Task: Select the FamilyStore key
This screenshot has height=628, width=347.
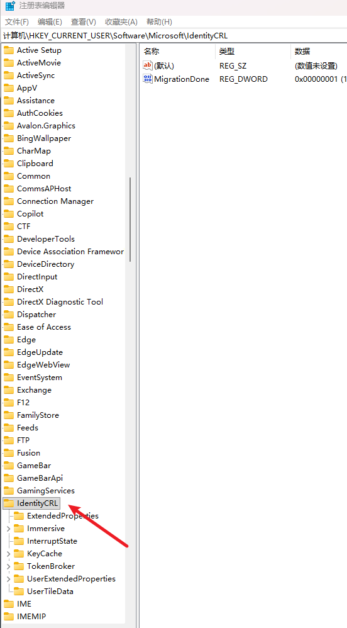Action: (38, 415)
